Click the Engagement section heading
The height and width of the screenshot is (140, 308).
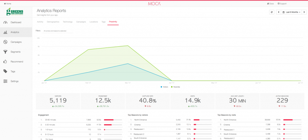[43, 115]
